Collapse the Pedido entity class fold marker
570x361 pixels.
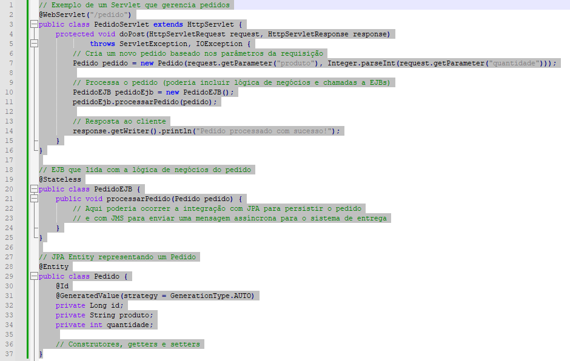[33, 277]
